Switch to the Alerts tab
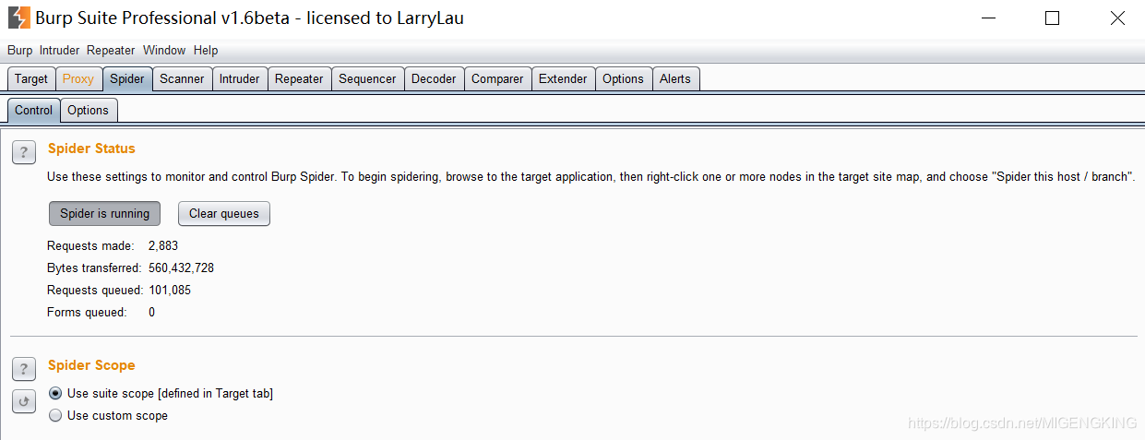Viewport: 1145px width, 440px height. tap(675, 79)
